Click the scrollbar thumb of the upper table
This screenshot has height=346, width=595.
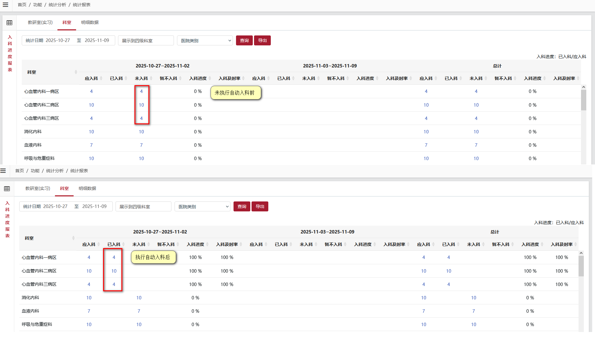coord(584,100)
